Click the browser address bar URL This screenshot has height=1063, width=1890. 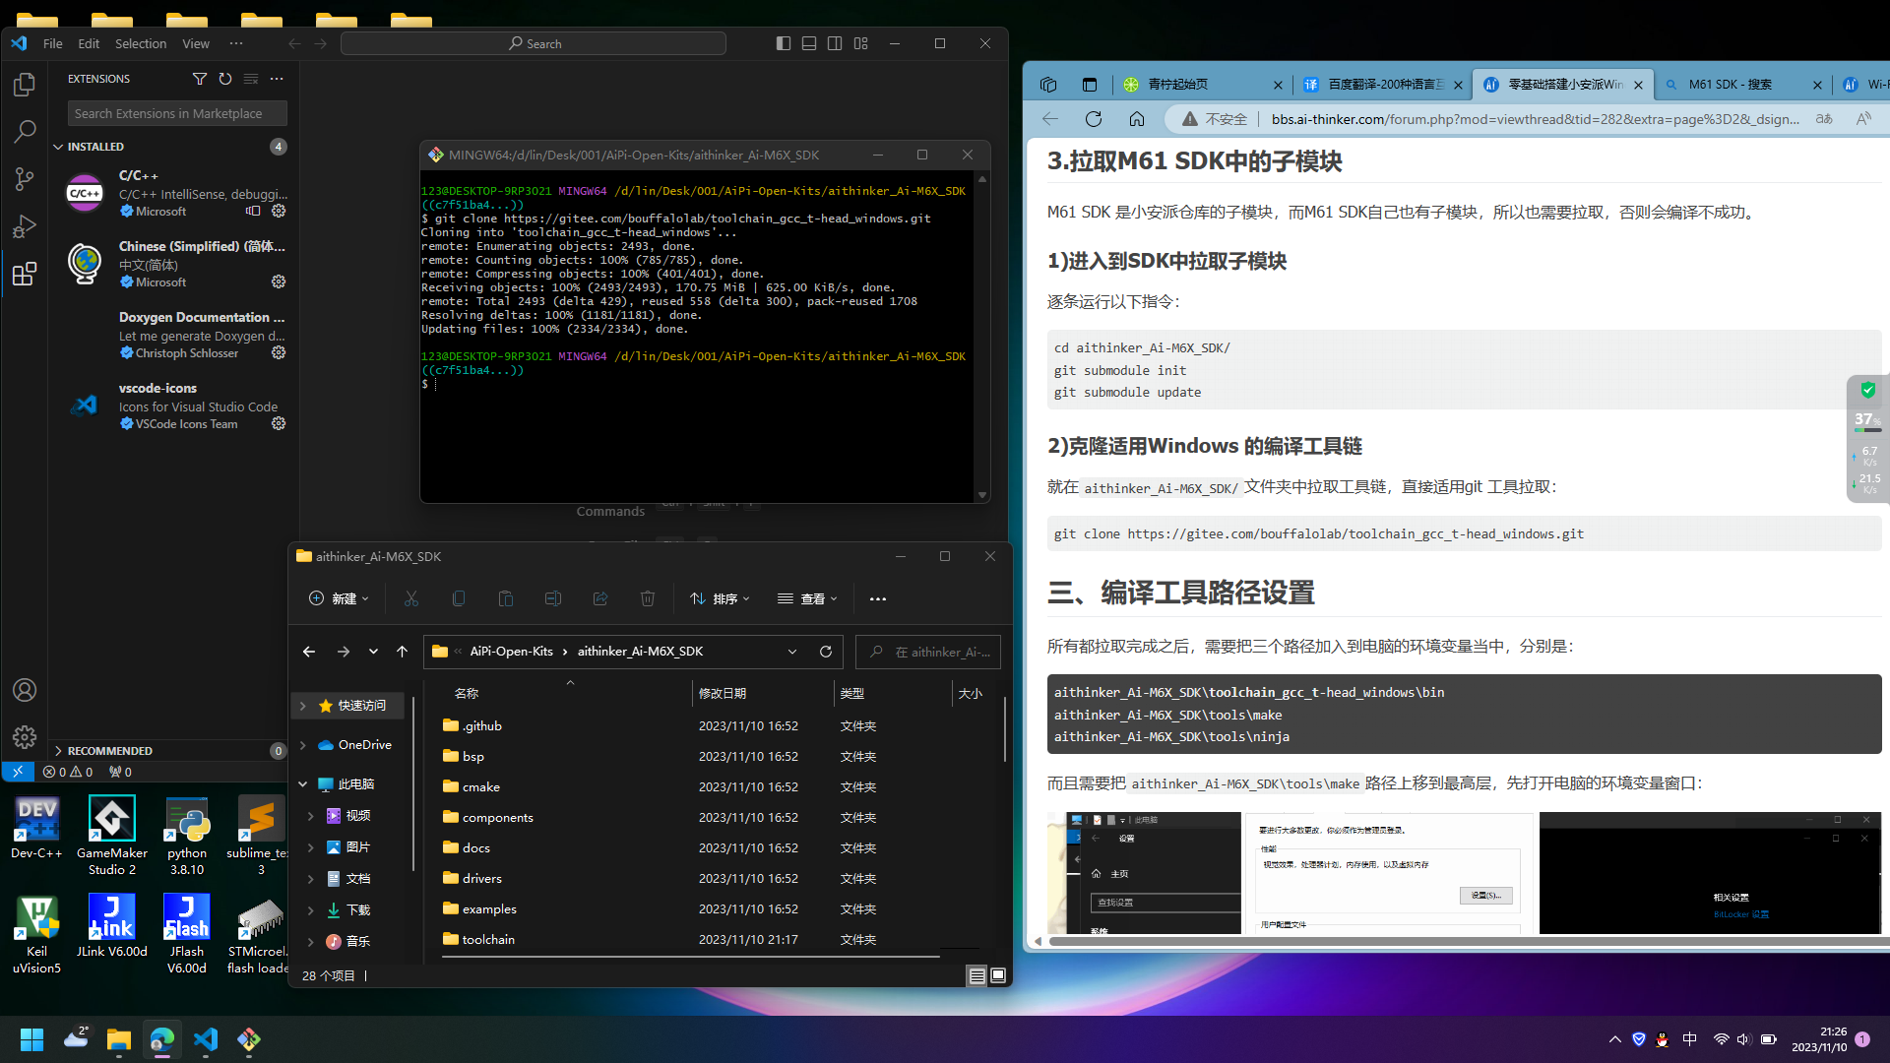(x=1535, y=119)
